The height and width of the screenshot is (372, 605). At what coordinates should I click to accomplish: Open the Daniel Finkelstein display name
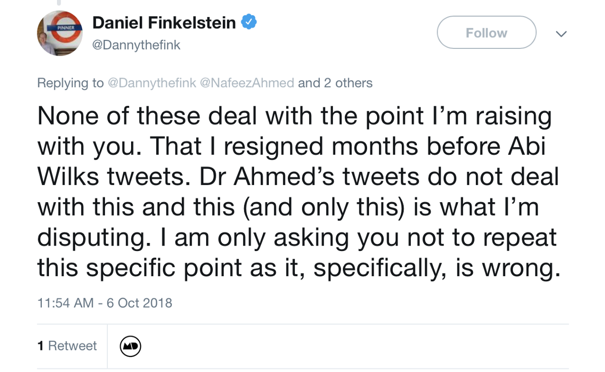164,23
